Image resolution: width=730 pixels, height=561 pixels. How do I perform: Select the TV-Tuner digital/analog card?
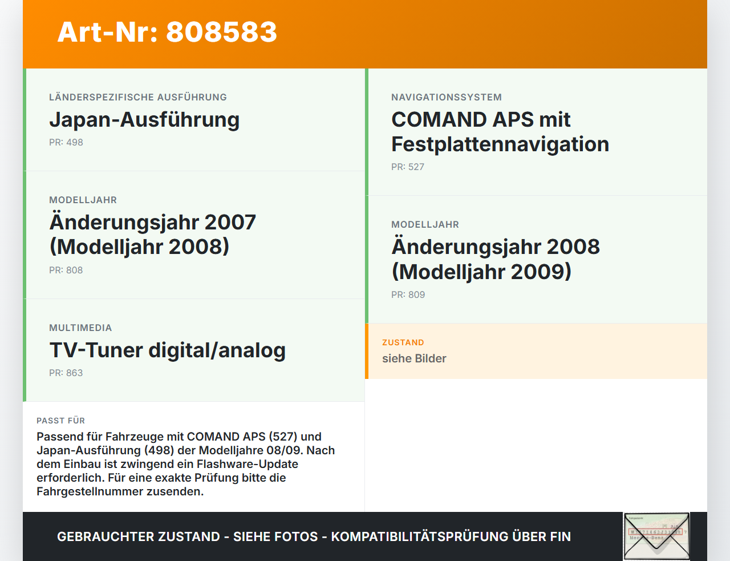pos(194,350)
